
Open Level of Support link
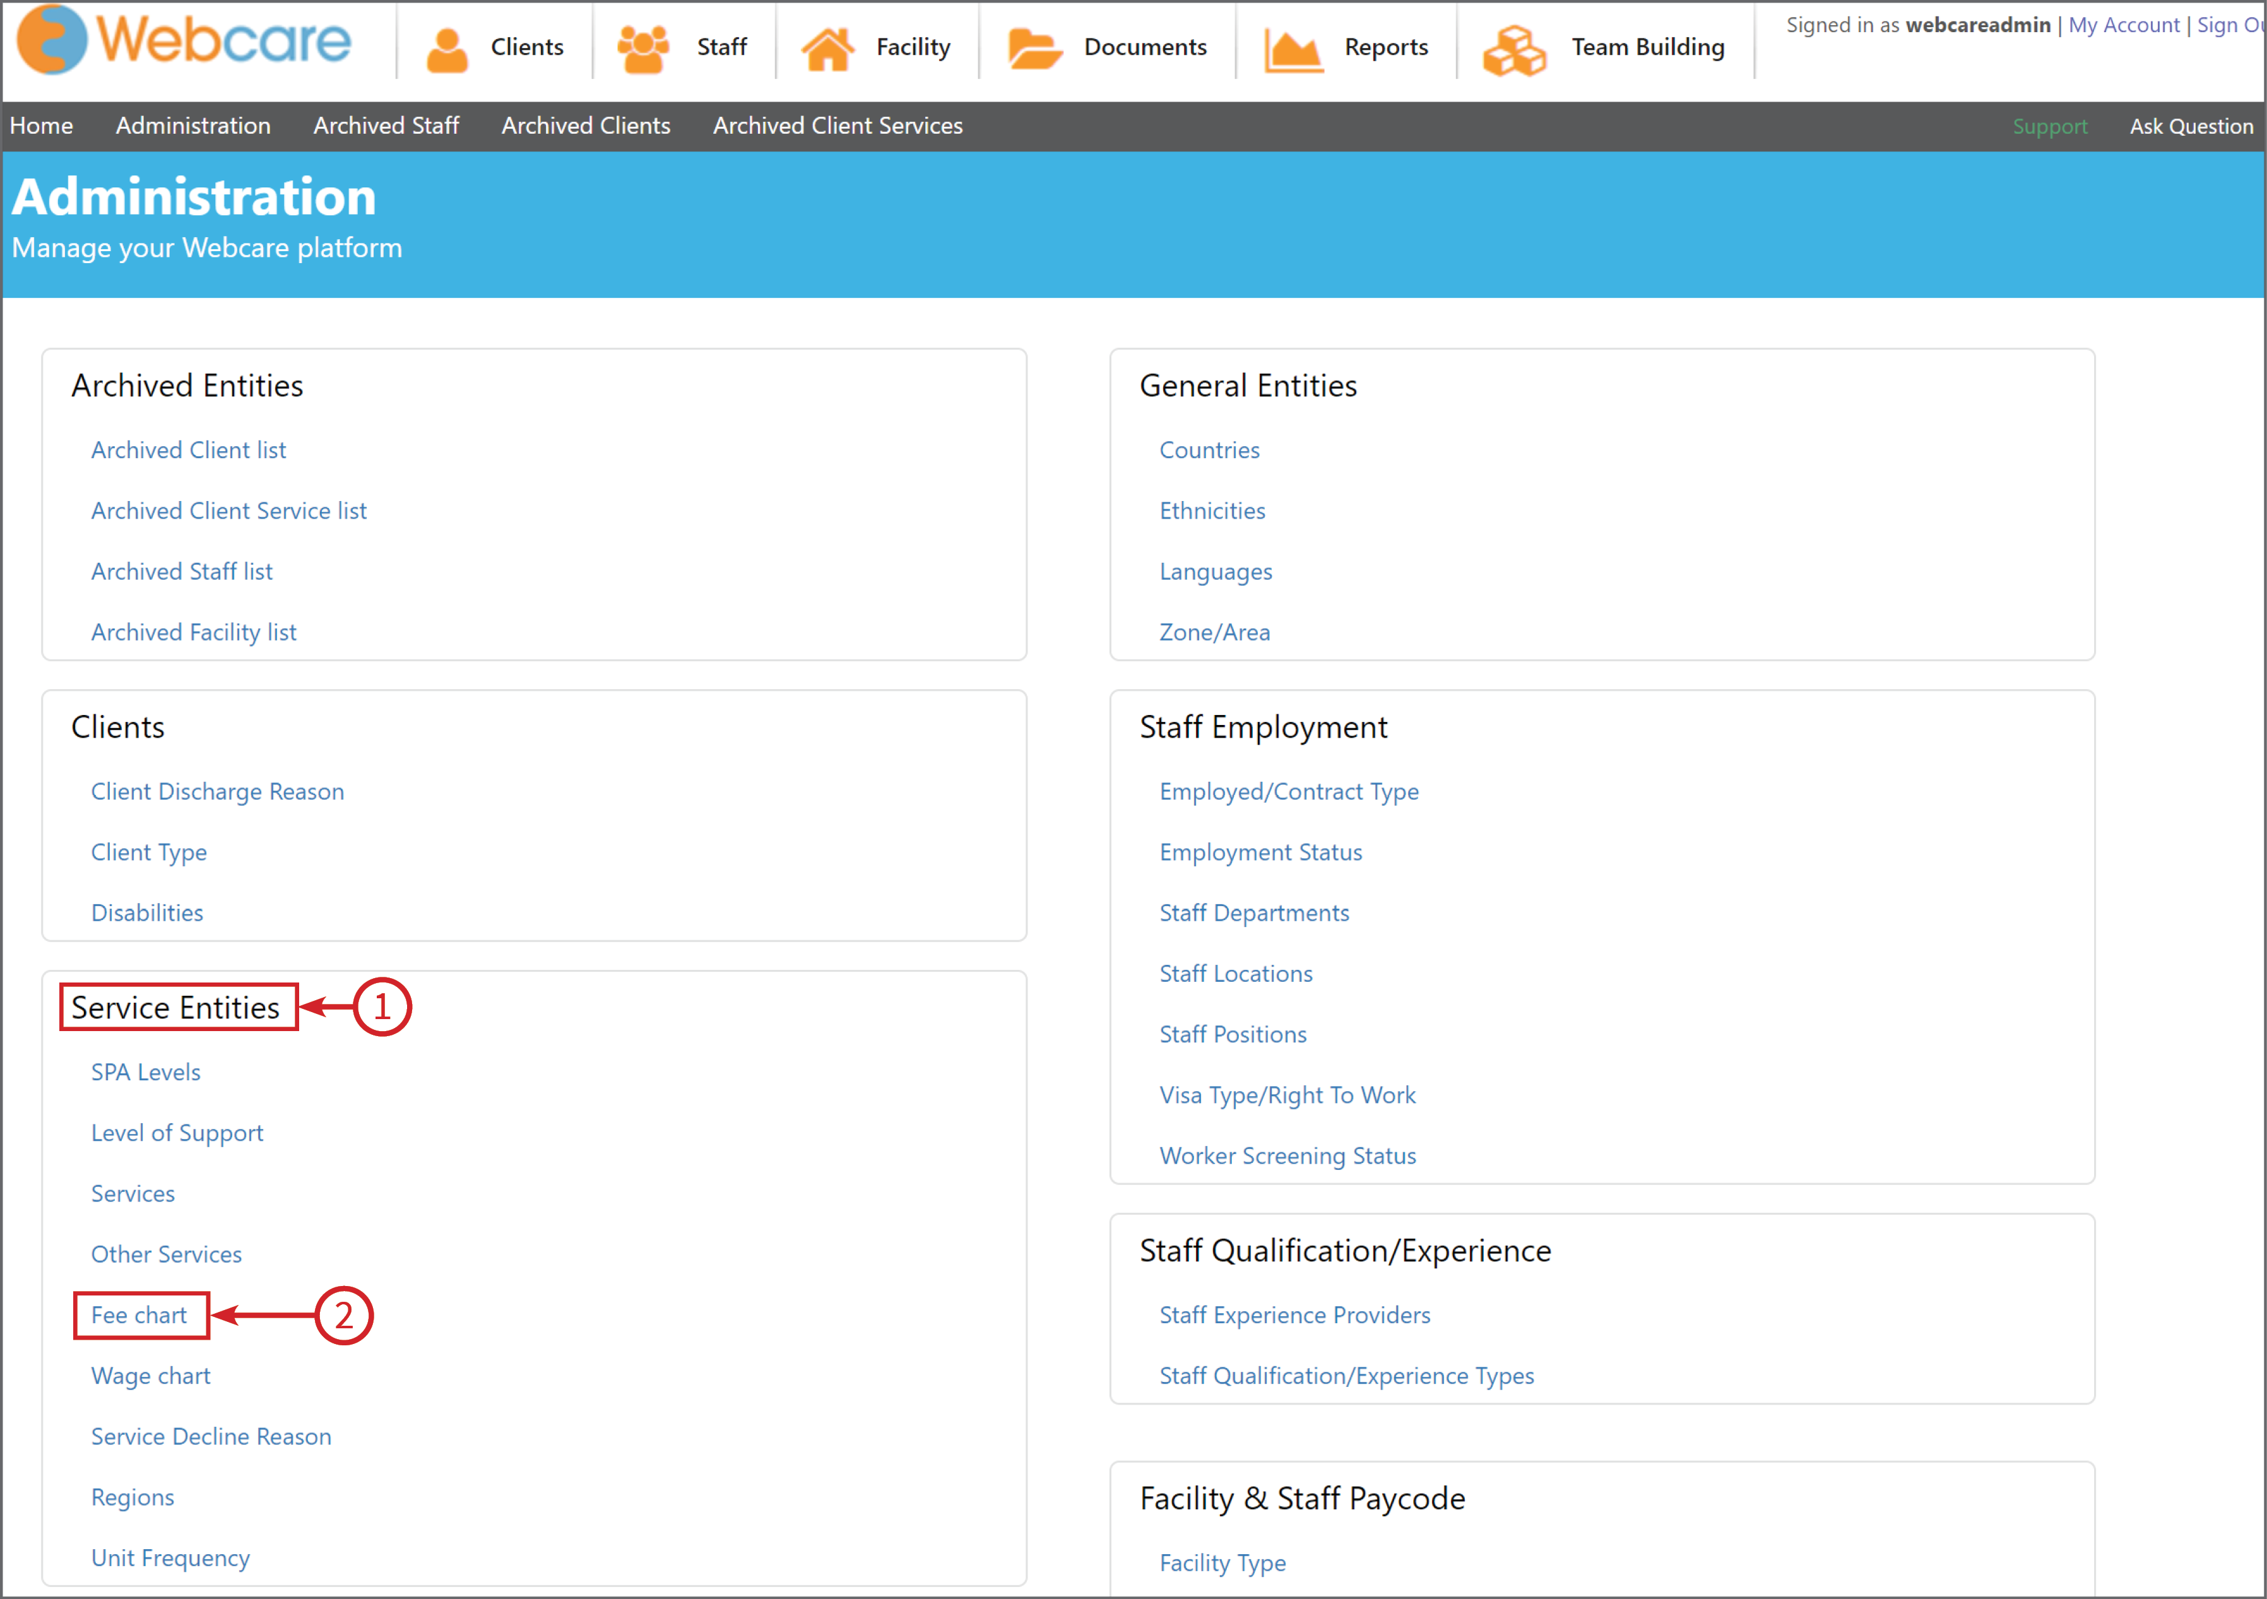pos(177,1133)
